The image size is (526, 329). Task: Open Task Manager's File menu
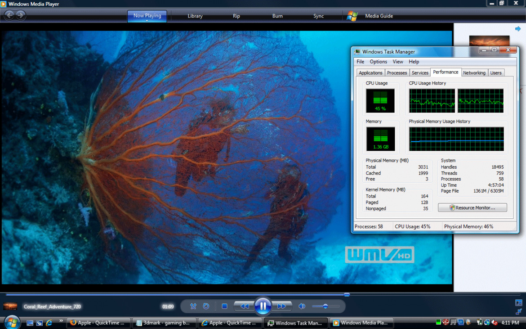pos(360,62)
